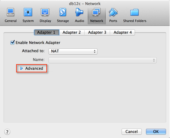Click the Cancel button
Viewport: 170px width, 138px height.
[x=132, y=132]
